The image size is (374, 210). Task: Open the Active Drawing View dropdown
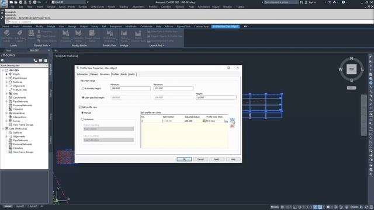[x=24, y=65]
